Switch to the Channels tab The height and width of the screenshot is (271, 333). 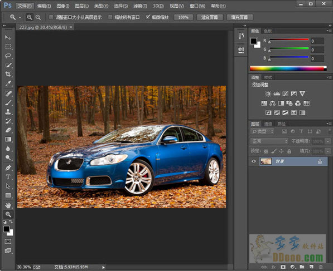pyautogui.click(x=268, y=124)
